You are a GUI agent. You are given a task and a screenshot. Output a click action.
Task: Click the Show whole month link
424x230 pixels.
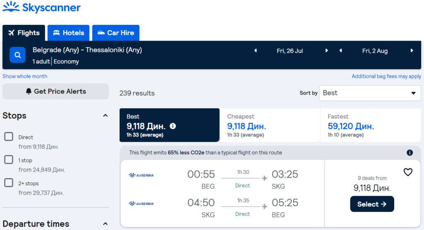pos(25,76)
